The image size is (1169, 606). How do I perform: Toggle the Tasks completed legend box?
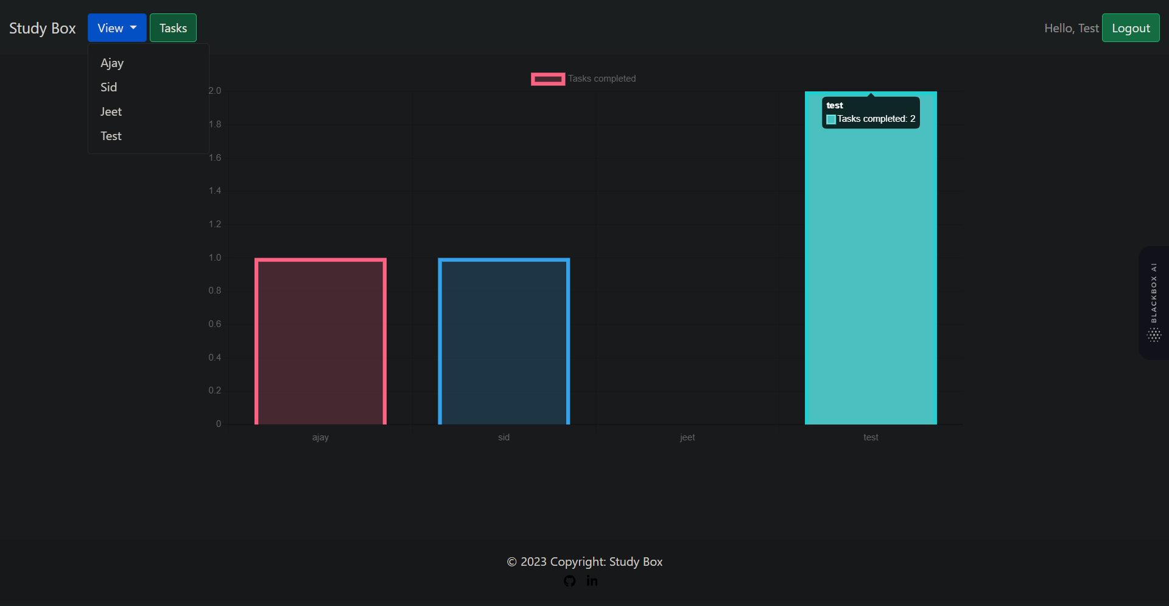tap(548, 79)
